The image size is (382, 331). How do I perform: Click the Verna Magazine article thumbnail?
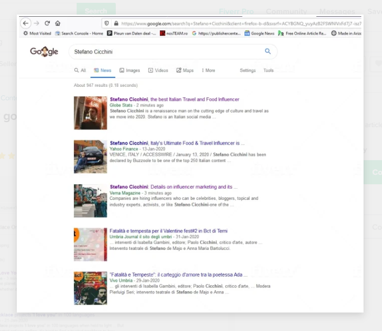90,201
